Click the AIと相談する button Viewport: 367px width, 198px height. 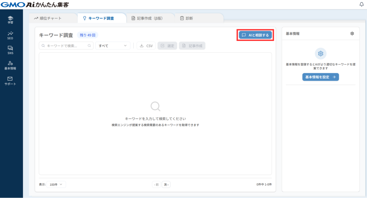coord(255,35)
